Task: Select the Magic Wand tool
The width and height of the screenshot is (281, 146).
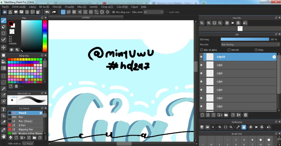Action: tap(3, 88)
